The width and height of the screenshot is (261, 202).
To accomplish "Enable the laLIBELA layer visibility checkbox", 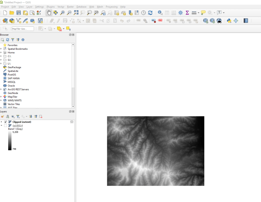I will coord(6,125).
